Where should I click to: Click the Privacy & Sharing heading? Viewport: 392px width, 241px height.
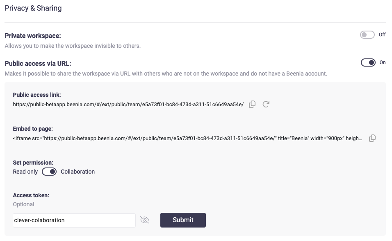[33, 8]
